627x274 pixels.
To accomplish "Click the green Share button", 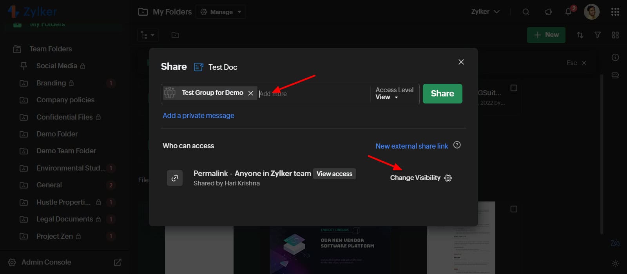I will (x=442, y=94).
